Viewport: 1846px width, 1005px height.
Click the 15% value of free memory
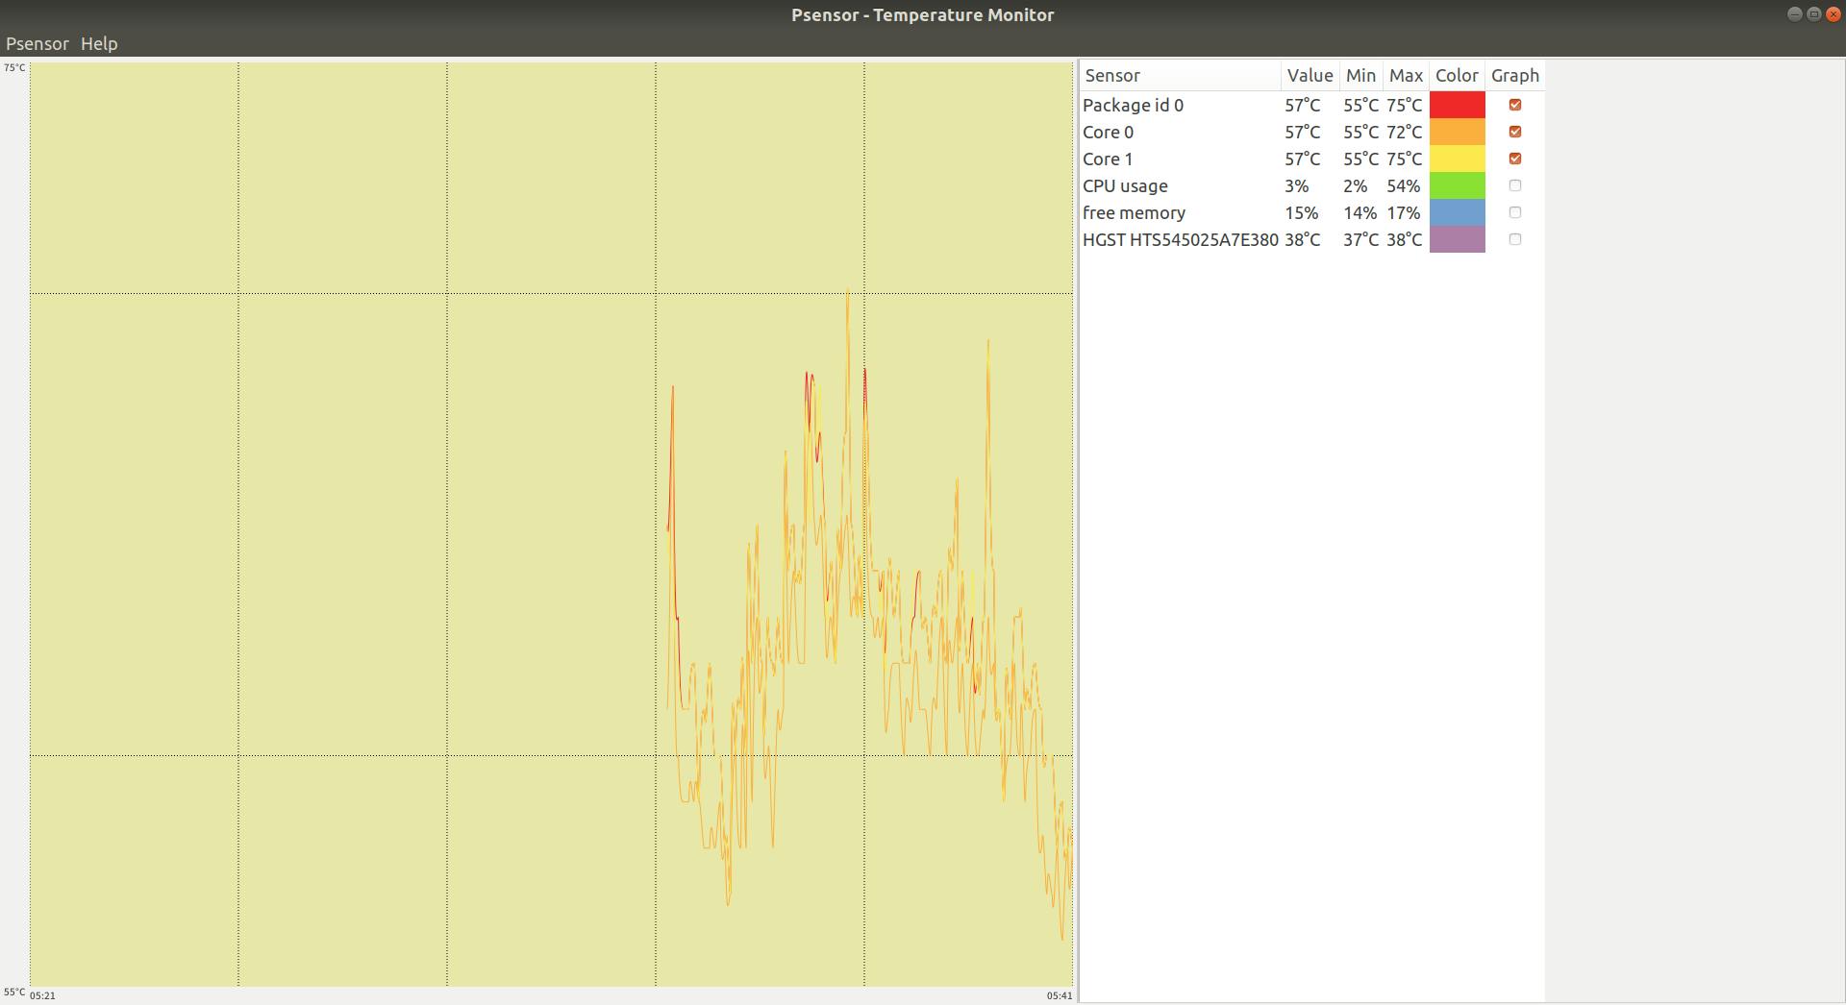(1302, 212)
